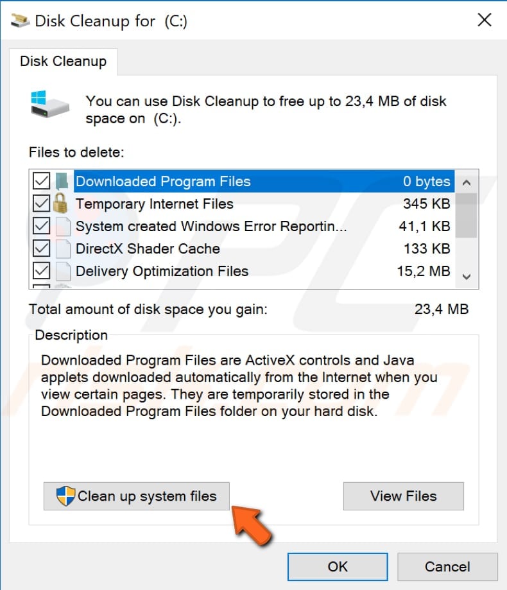
Task: Click the file icon for DirectX Shader Cache
Action: coord(63,248)
